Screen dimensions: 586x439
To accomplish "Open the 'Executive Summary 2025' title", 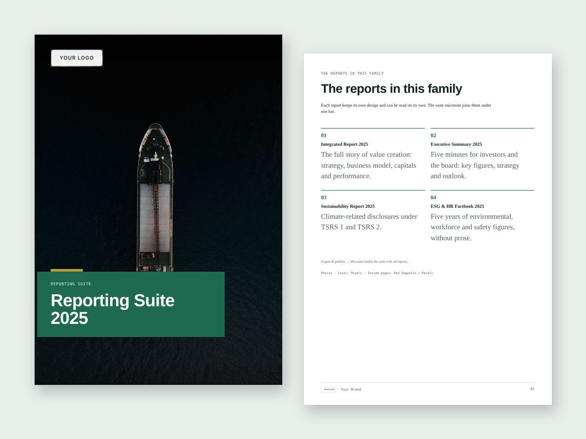I will (x=456, y=144).
